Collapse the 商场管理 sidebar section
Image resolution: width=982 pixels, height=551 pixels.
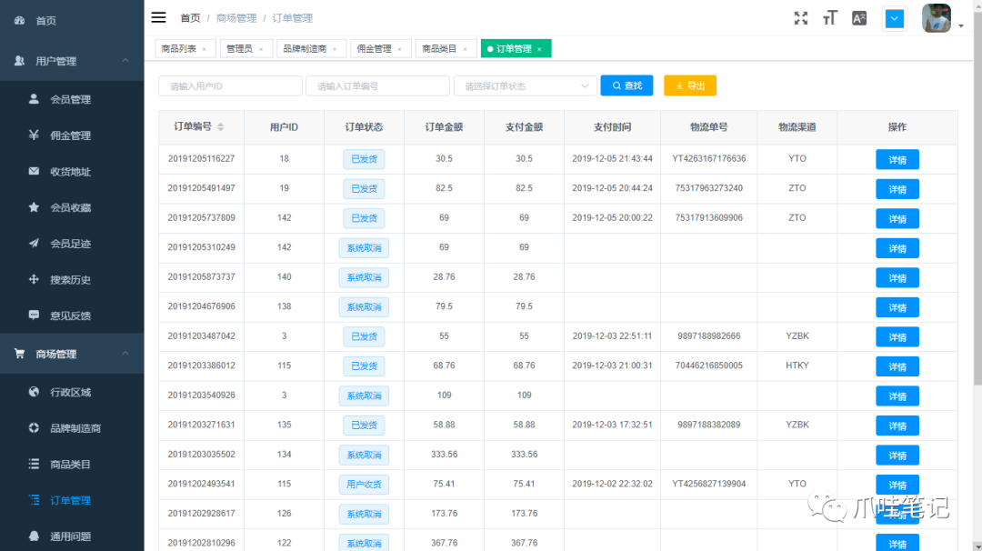[x=72, y=354]
